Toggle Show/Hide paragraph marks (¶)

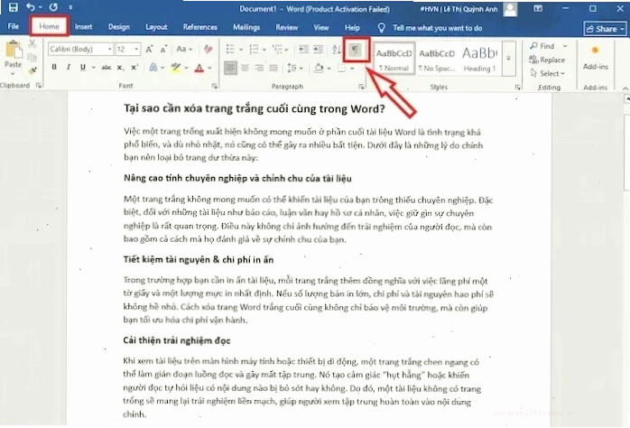click(x=356, y=50)
